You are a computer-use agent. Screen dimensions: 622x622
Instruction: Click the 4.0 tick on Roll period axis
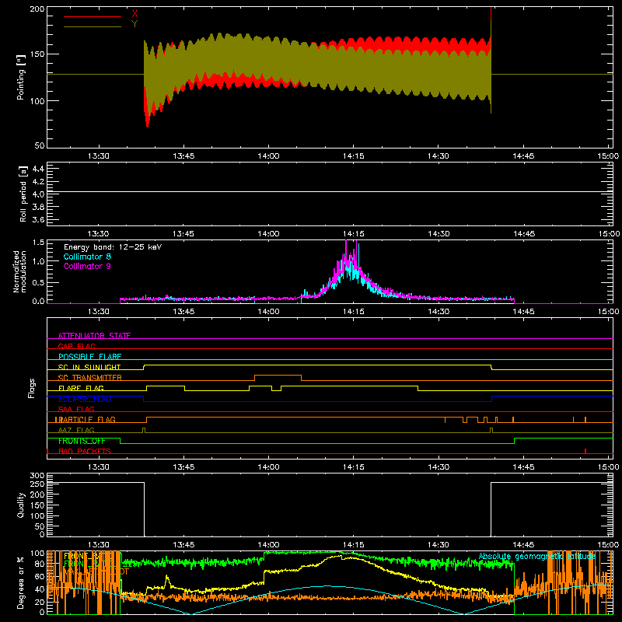pos(38,194)
